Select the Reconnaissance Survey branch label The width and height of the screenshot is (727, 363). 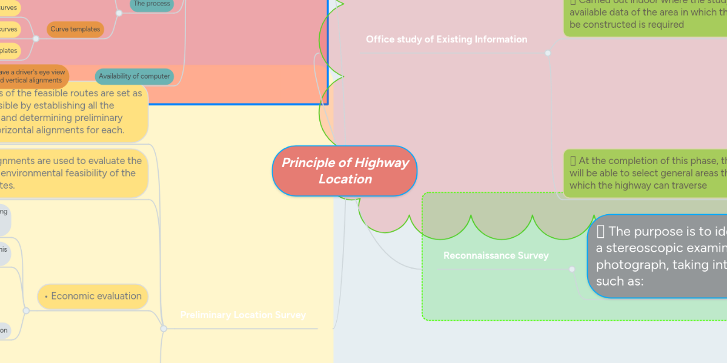point(496,255)
